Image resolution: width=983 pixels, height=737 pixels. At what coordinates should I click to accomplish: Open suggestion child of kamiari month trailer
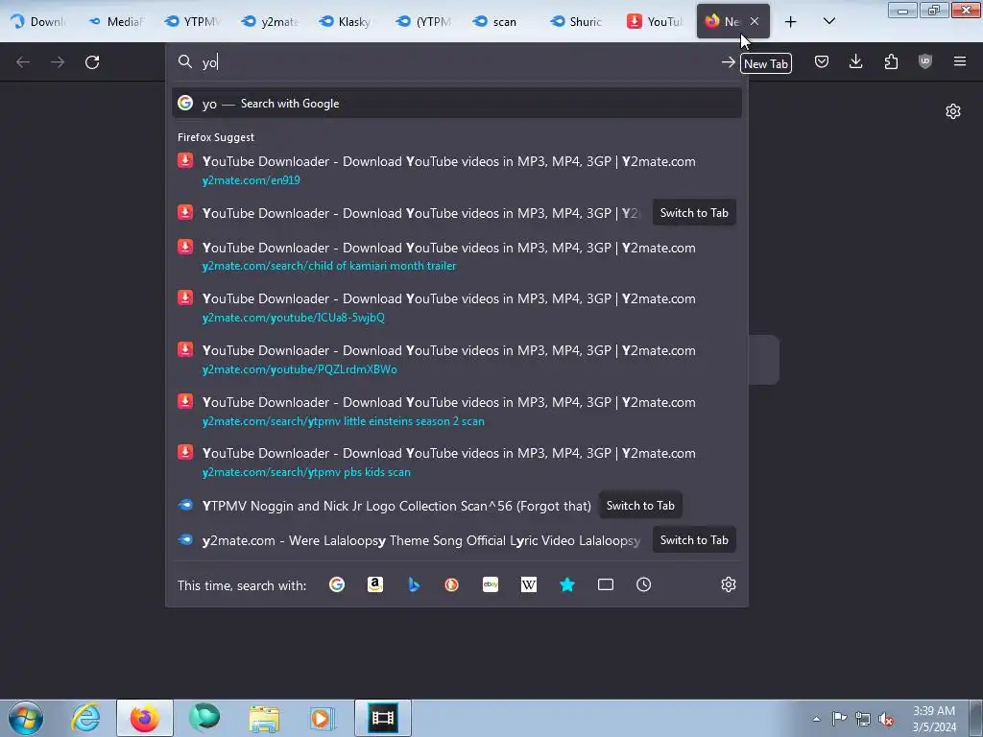[457, 255]
